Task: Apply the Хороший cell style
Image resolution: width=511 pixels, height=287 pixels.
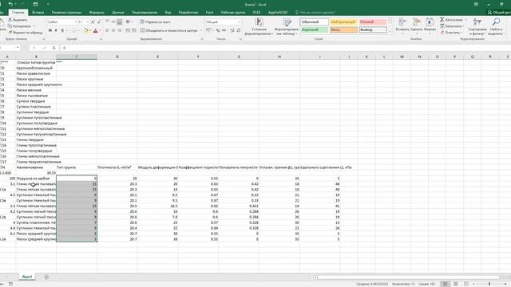Action: (314, 29)
